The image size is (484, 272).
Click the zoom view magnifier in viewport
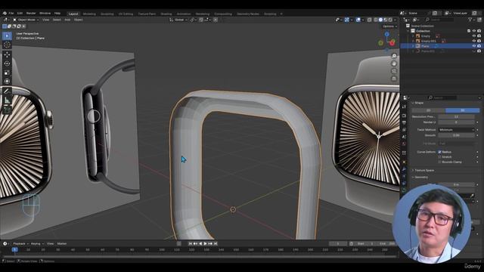point(394,56)
